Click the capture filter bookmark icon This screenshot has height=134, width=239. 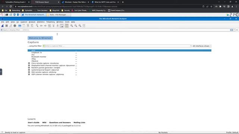[x=44, y=46]
